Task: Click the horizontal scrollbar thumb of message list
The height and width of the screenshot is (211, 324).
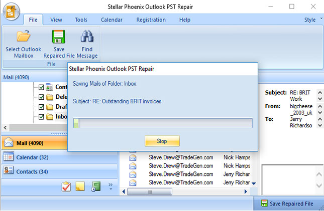Action: tap(150, 191)
